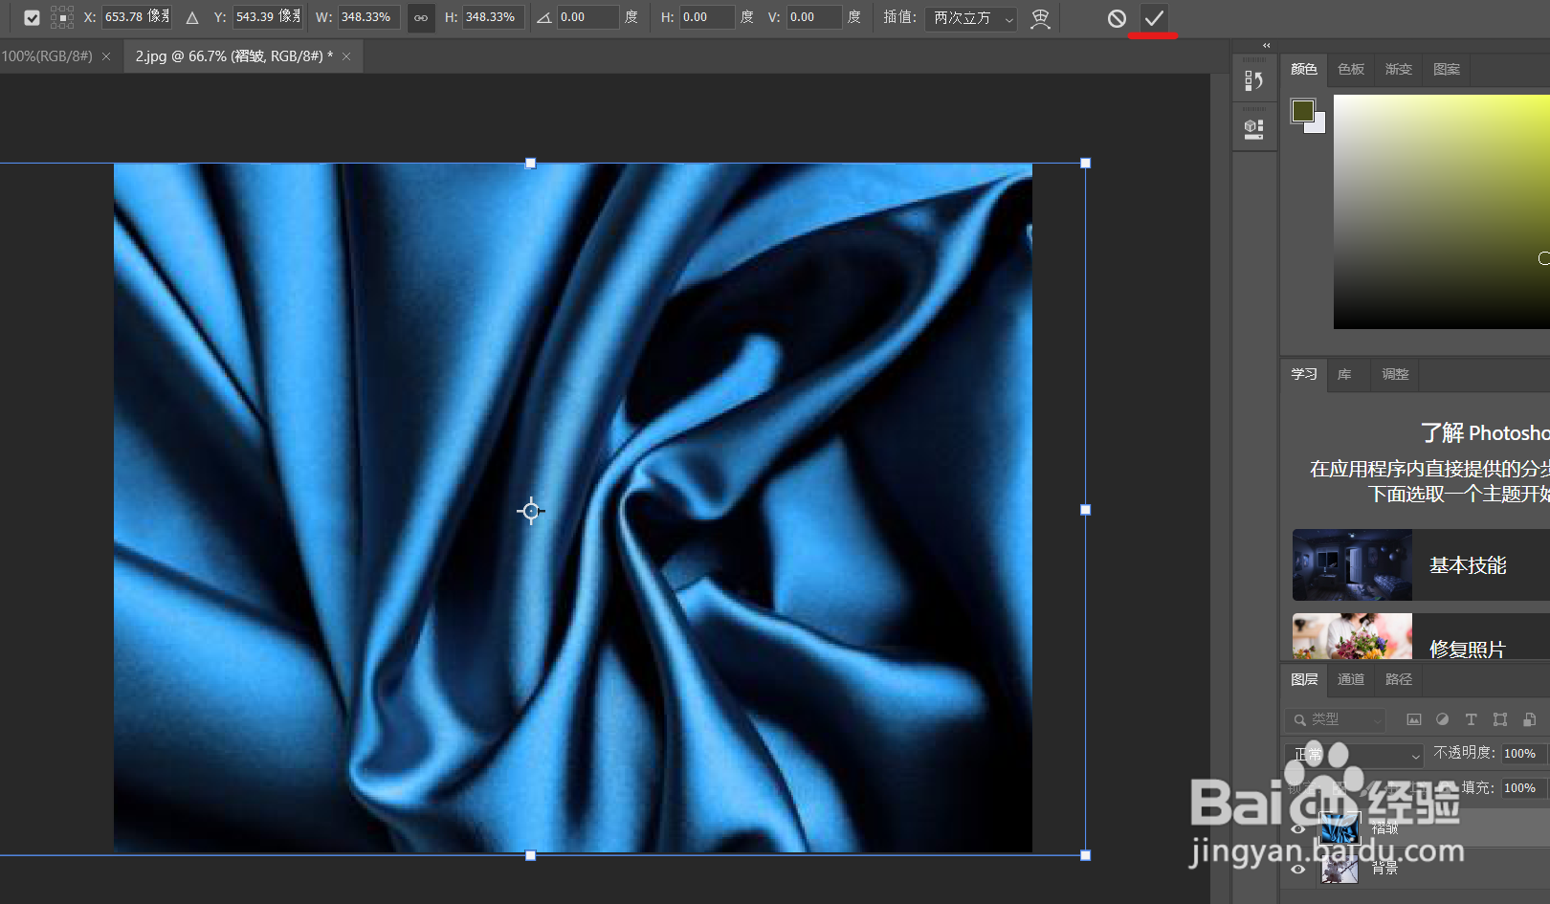Screen dimensions: 1550x904
Task: Click the 褶皱 layer thumbnail
Action: click(x=1340, y=828)
